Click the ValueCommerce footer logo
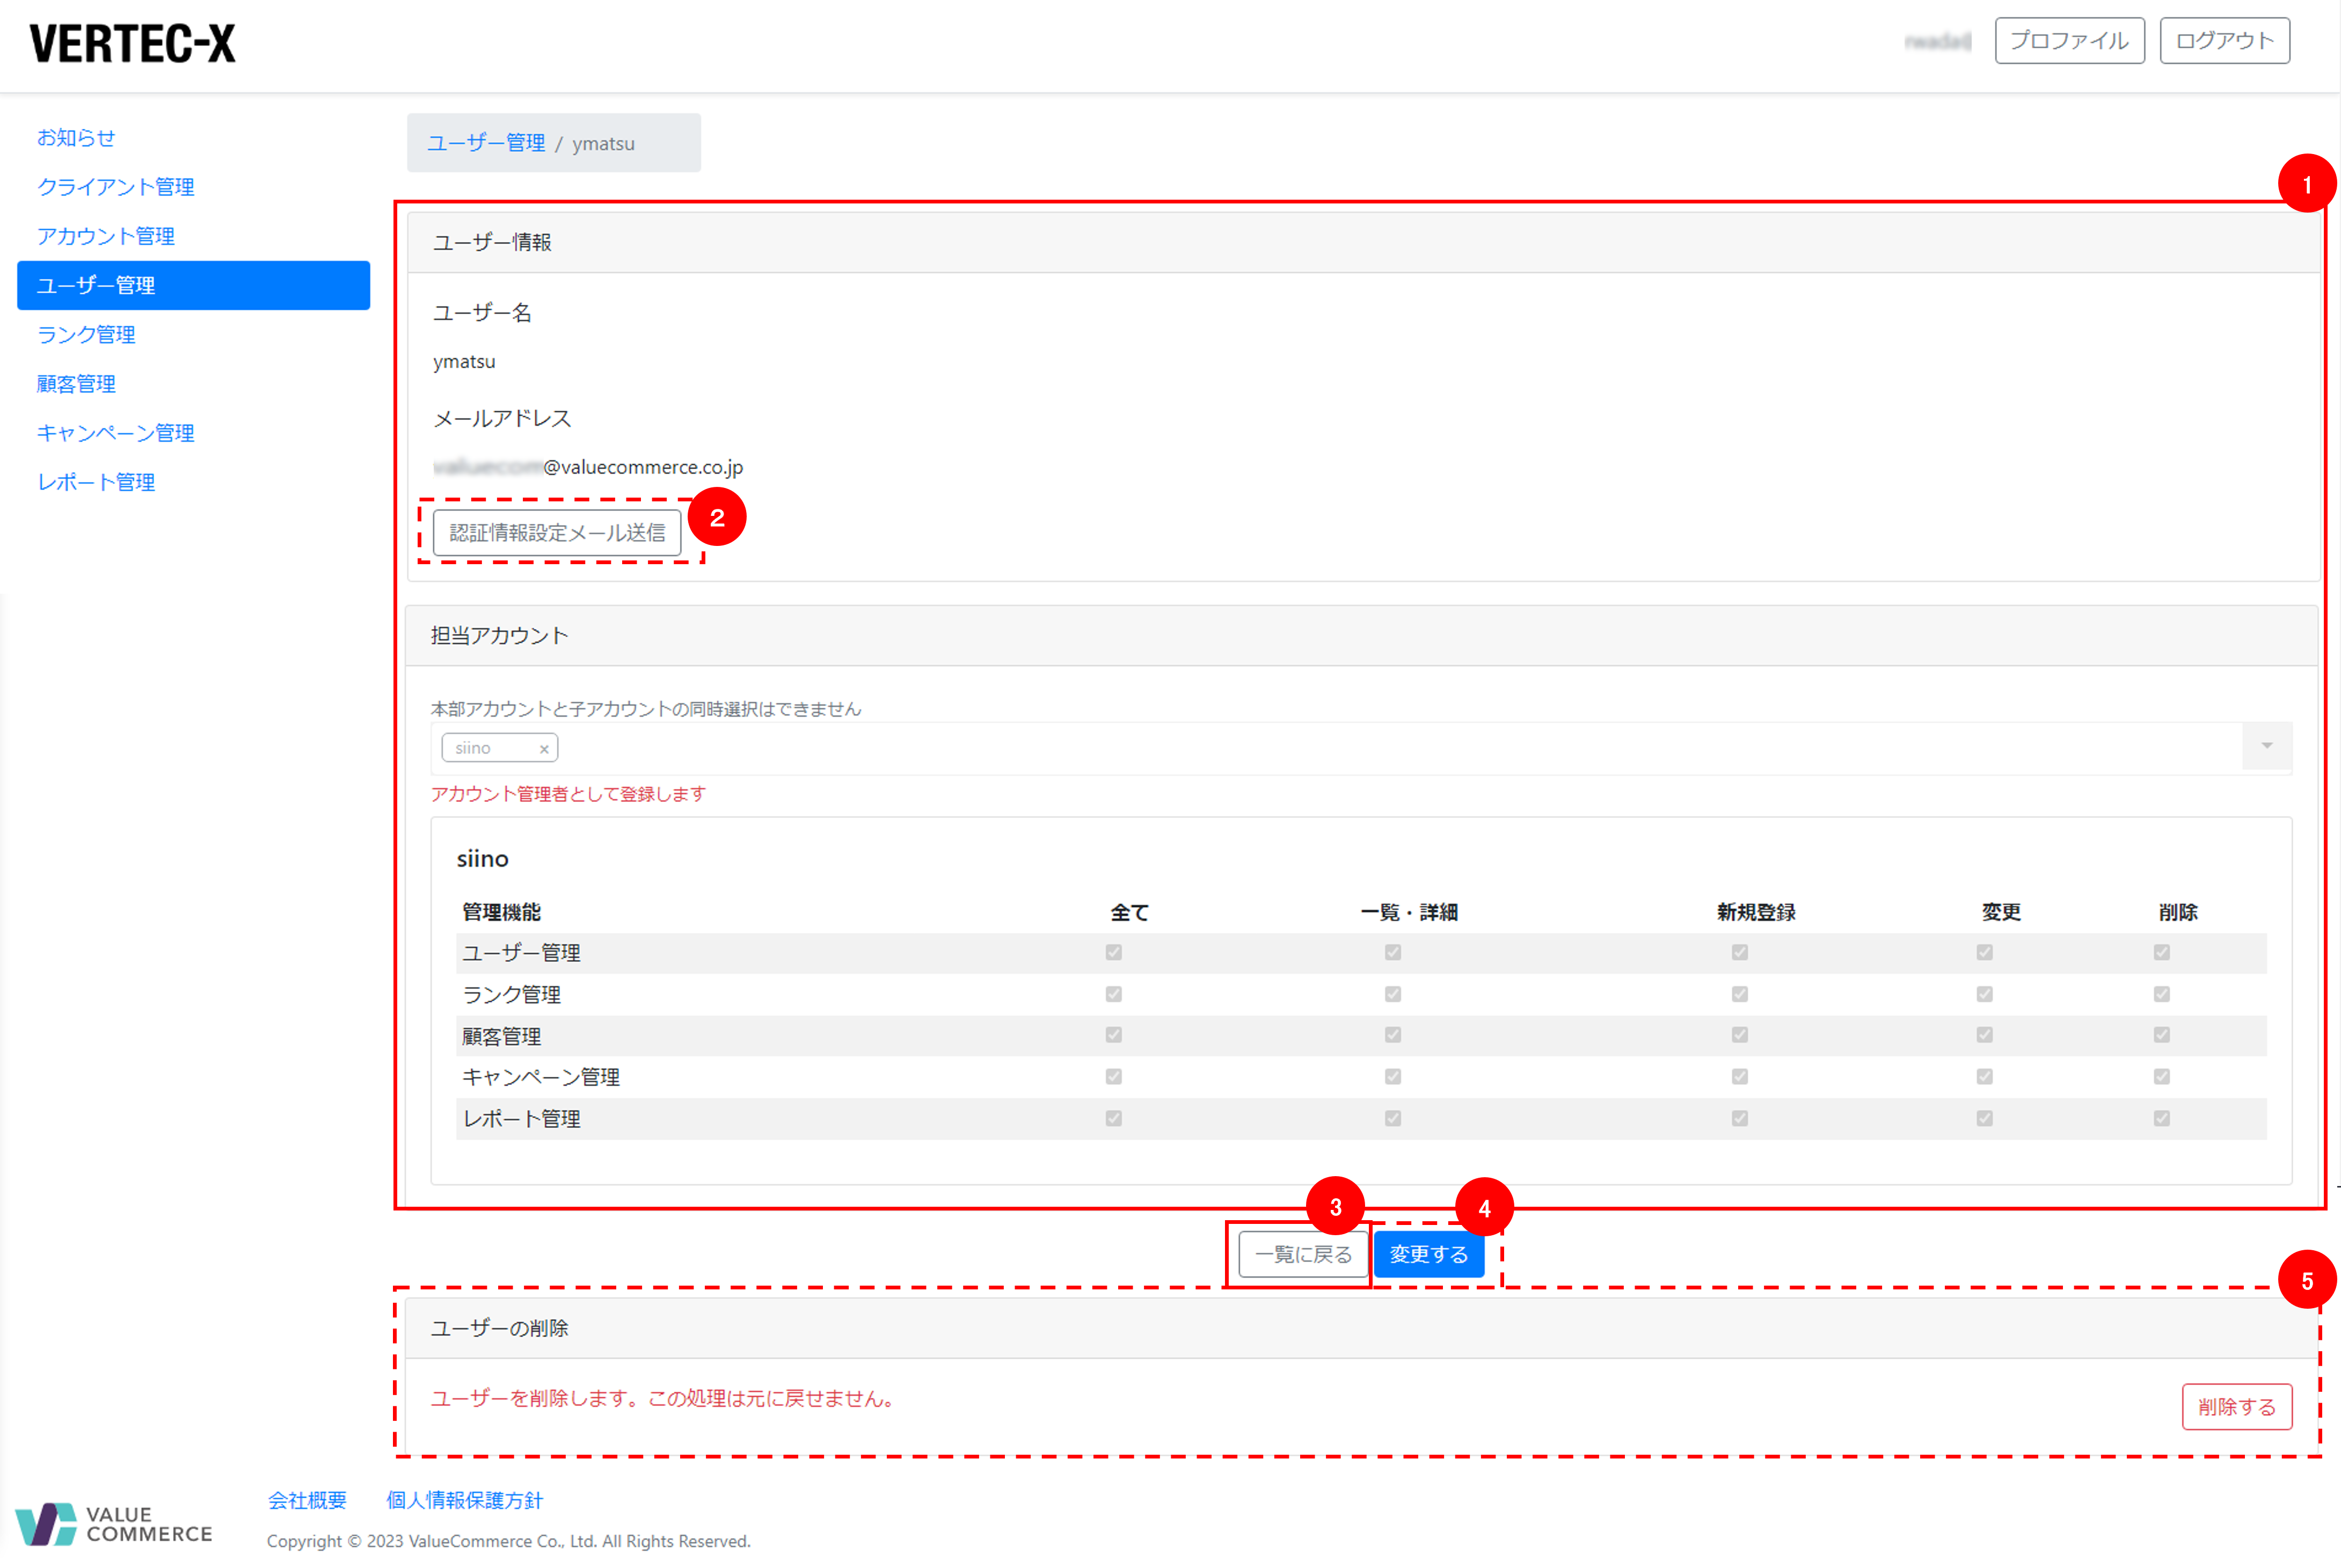Image resolution: width=2341 pixels, height=1568 pixels. pyautogui.click(x=114, y=1523)
